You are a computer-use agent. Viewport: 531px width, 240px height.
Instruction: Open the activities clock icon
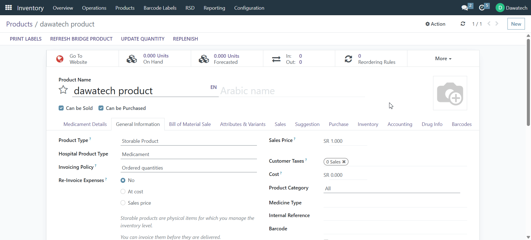point(482,8)
